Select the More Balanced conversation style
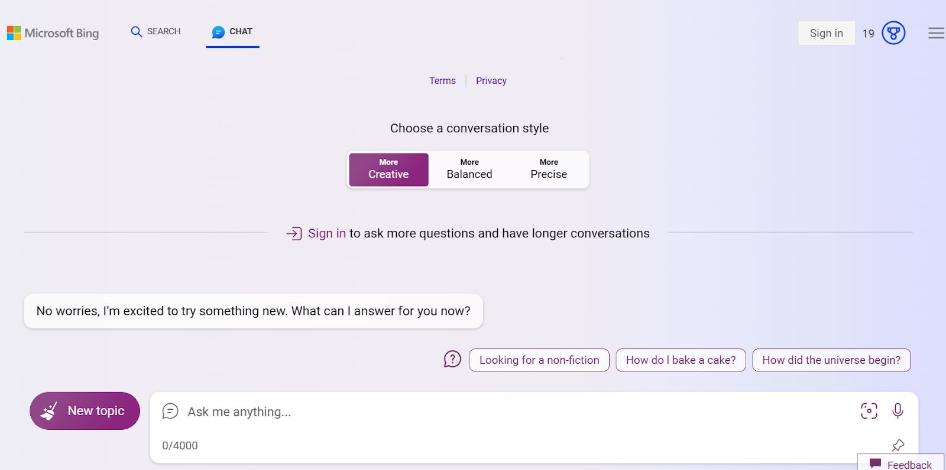Image resolution: width=946 pixels, height=470 pixels. click(x=469, y=169)
